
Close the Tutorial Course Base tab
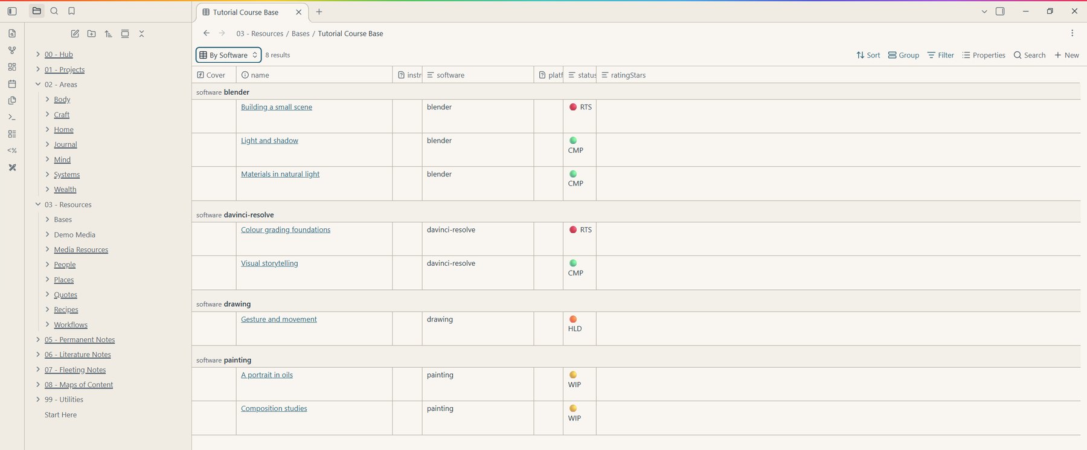point(298,12)
